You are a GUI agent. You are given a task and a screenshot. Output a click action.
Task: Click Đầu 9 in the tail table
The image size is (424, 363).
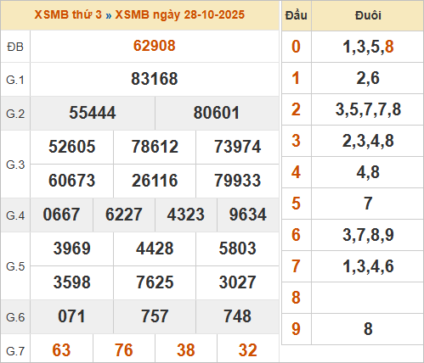[x=296, y=329]
